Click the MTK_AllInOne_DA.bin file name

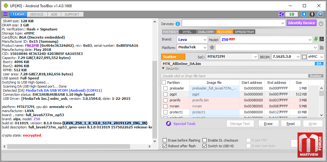click(x=182, y=64)
